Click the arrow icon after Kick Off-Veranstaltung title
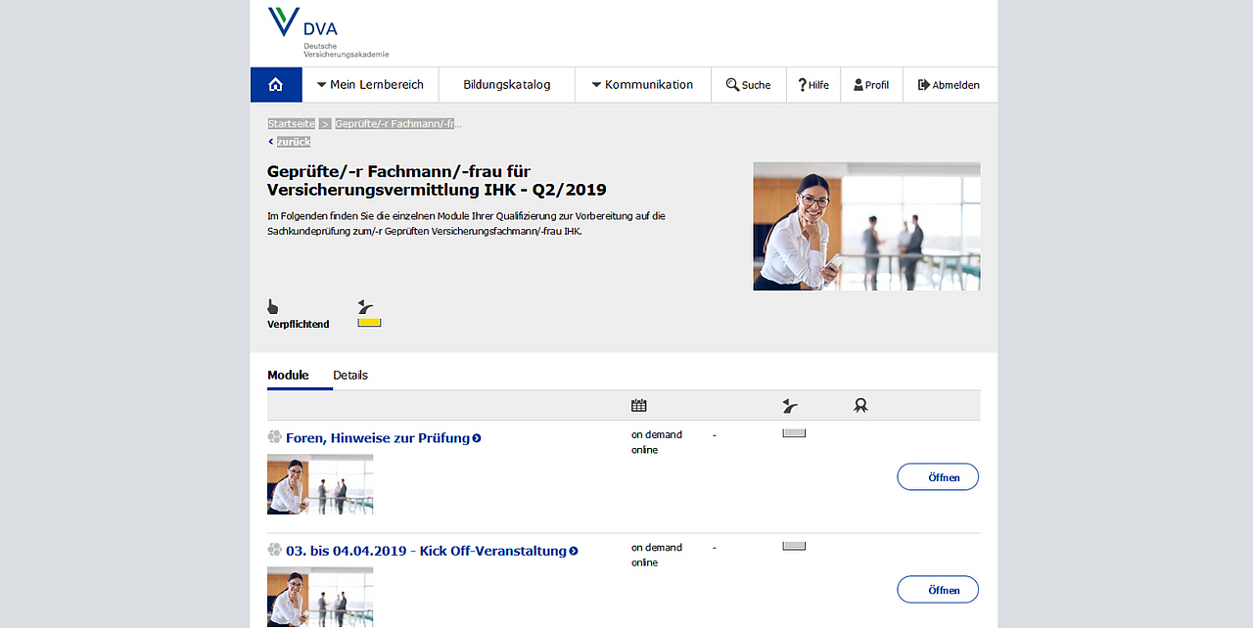The image size is (1253, 628). [x=574, y=551]
